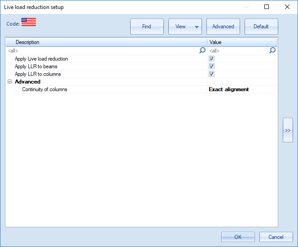298x247 pixels.
Task: Click the Advanced toolbar button
Action: pos(223,26)
